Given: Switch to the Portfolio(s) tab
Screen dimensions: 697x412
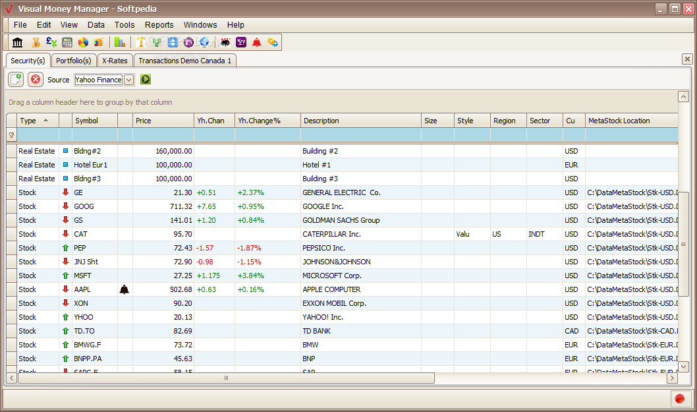Looking at the screenshot, I should click(73, 61).
